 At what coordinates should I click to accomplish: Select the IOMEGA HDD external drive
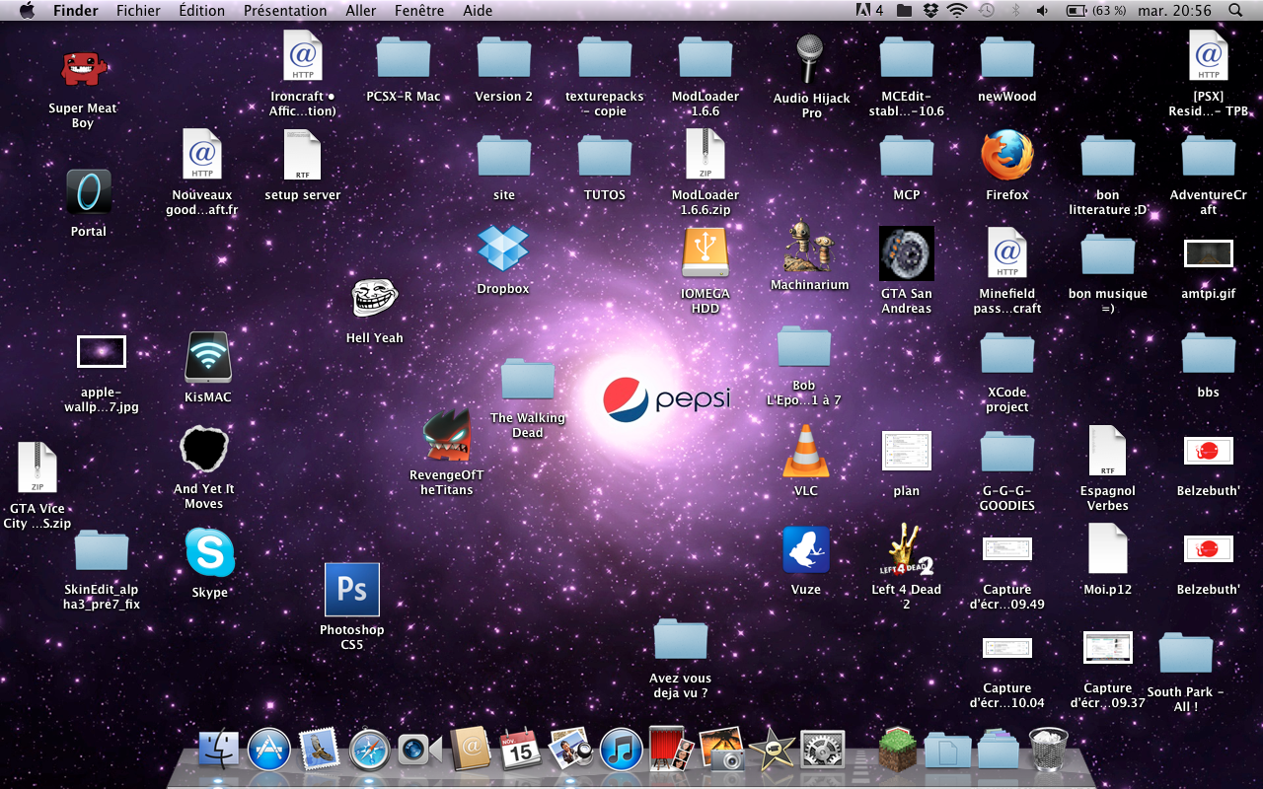pos(706,253)
